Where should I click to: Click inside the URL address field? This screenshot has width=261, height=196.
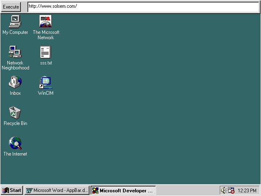pos(143,7)
